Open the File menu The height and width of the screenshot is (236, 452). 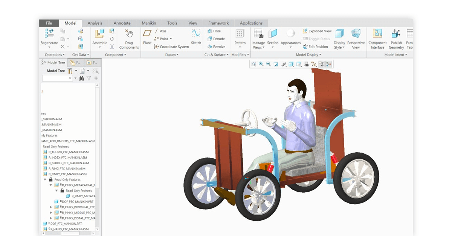tap(49, 23)
